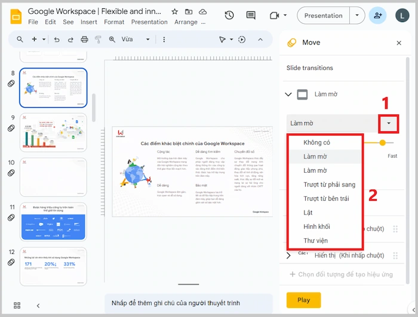The width and height of the screenshot is (418, 317).
Task: Click the presentation title text
Action: pos(94,11)
